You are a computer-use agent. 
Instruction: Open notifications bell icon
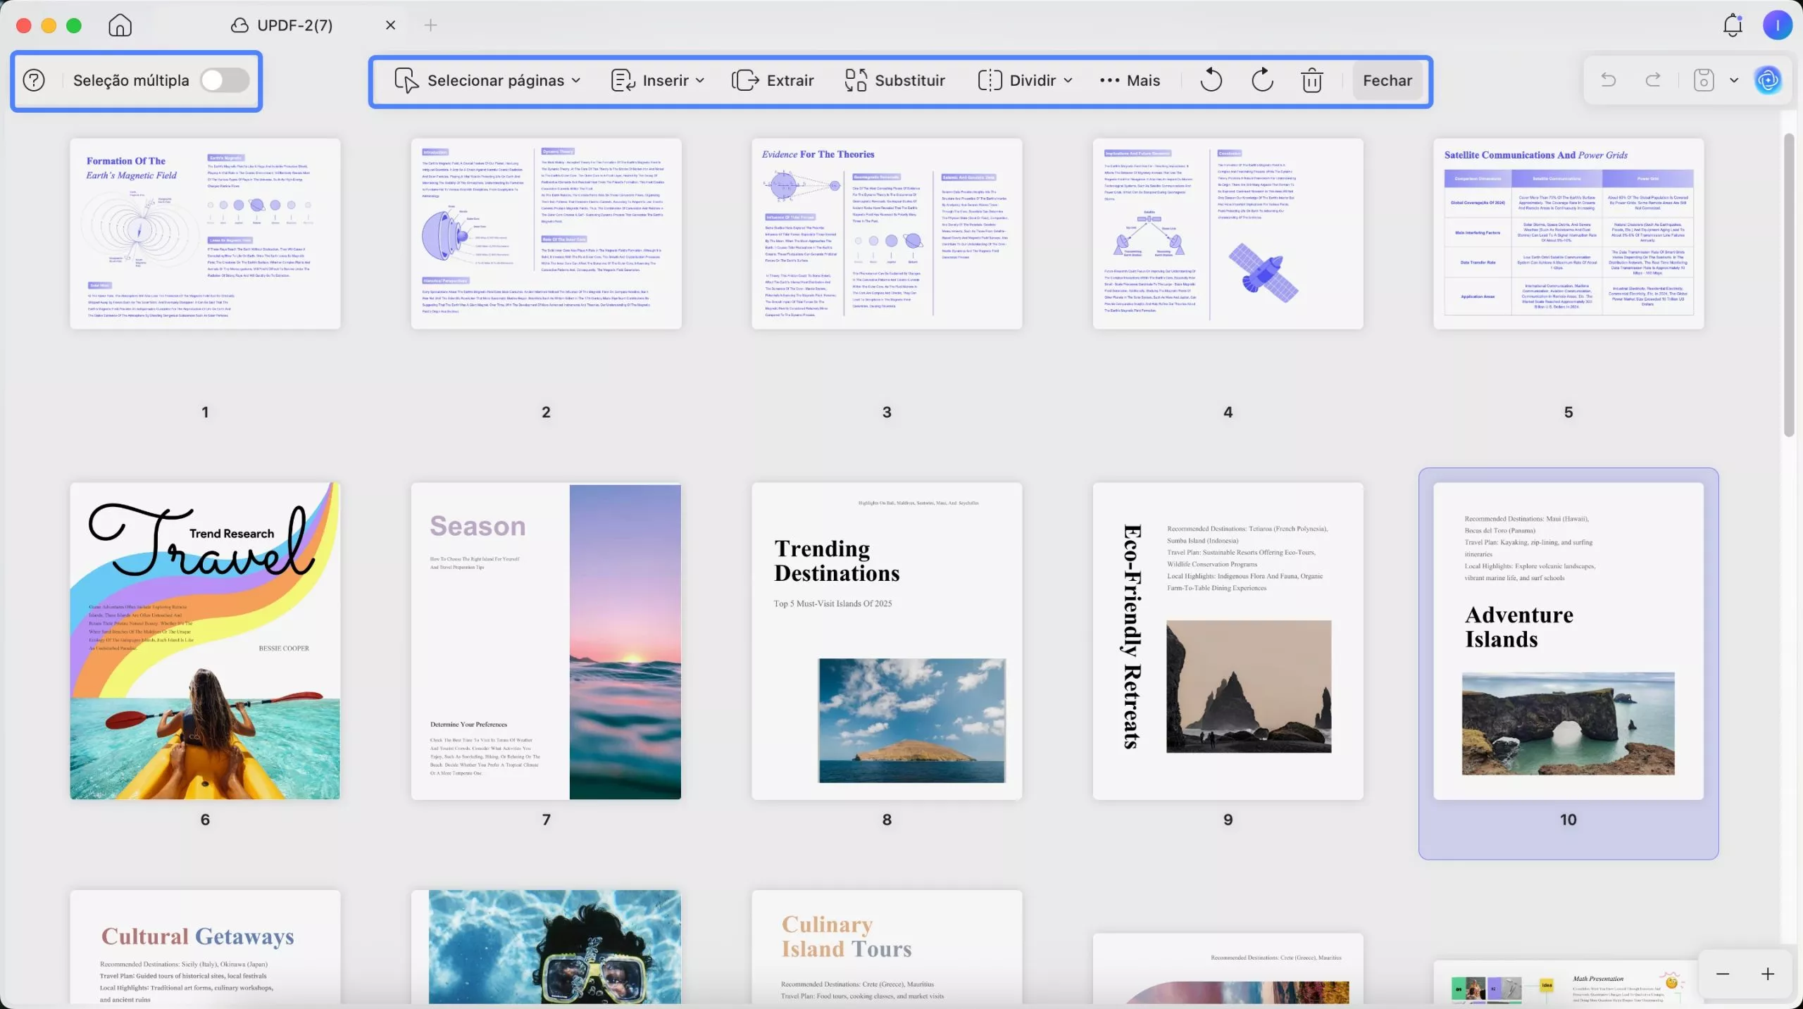point(1733,25)
